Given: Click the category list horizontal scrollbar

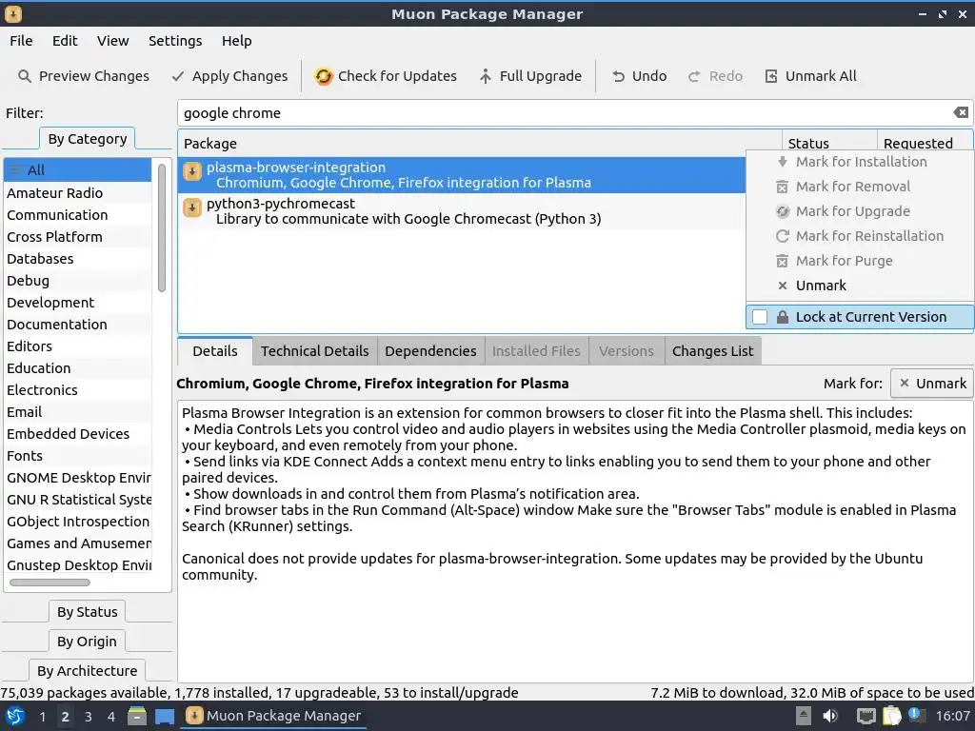Looking at the screenshot, I should (50, 583).
